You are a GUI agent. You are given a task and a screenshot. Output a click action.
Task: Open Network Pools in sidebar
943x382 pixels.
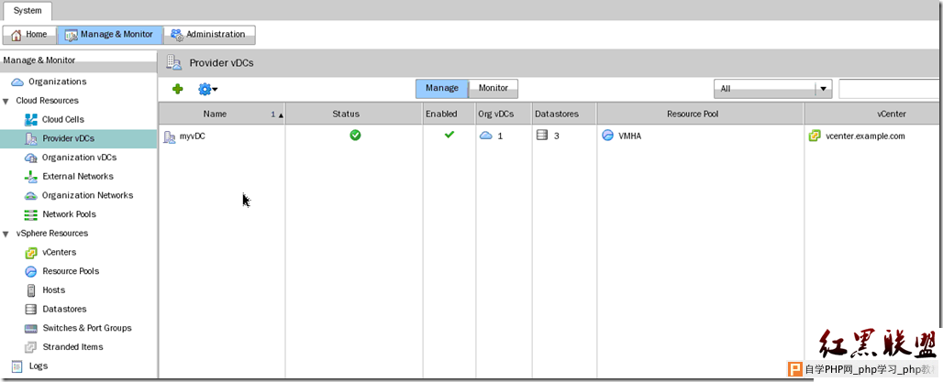pos(69,214)
